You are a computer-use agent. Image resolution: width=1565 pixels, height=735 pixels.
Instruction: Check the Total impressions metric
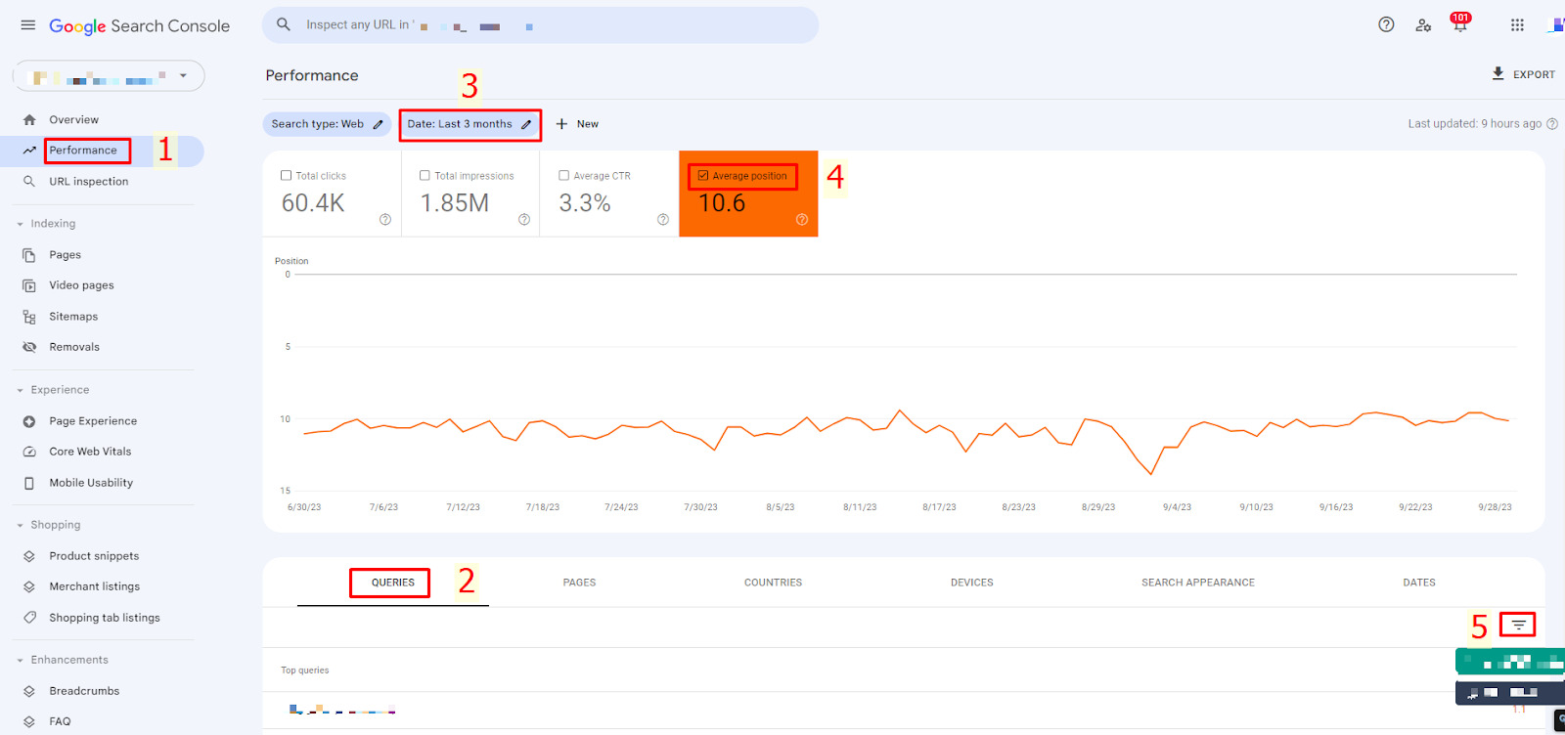tap(425, 176)
